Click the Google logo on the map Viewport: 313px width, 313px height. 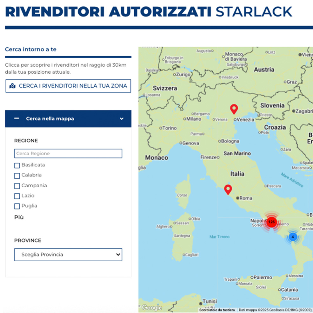point(152,307)
